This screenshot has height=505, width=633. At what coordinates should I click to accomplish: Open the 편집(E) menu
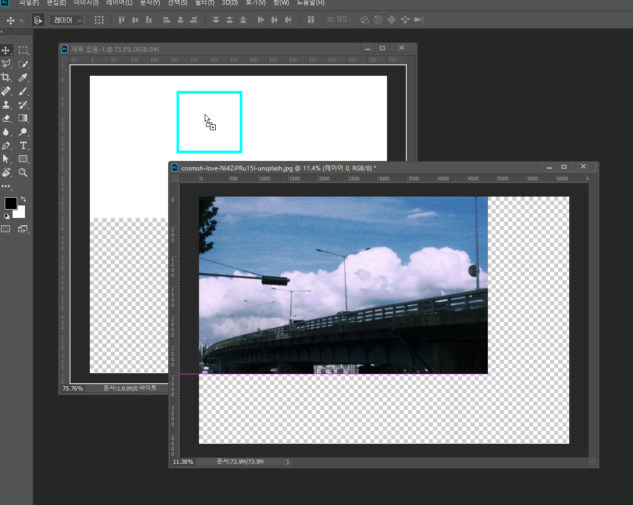click(x=56, y=3)
